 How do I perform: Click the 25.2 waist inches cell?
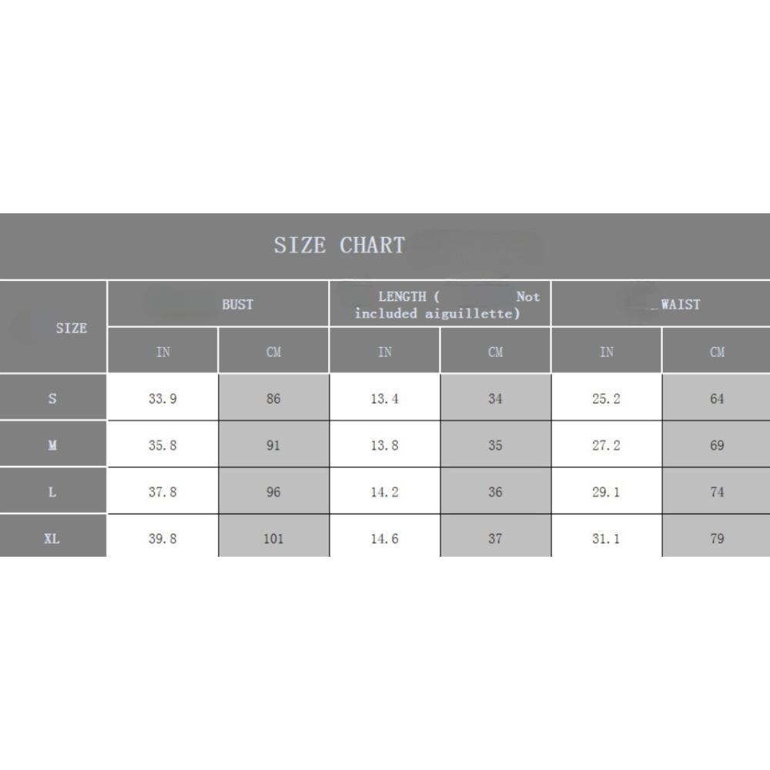pyautogui.click(x=606, y=399)
